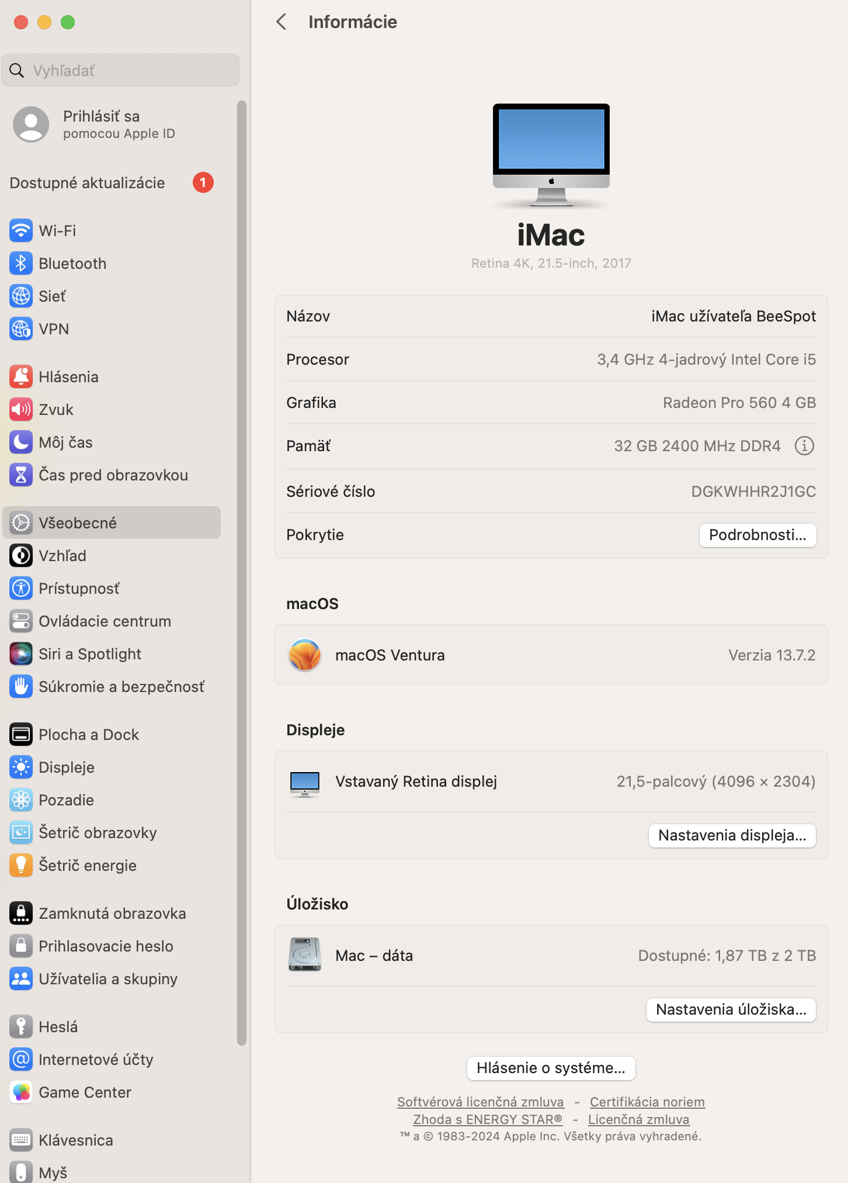Open Zamknutá obrazovka lock icon

pos(21,913)
